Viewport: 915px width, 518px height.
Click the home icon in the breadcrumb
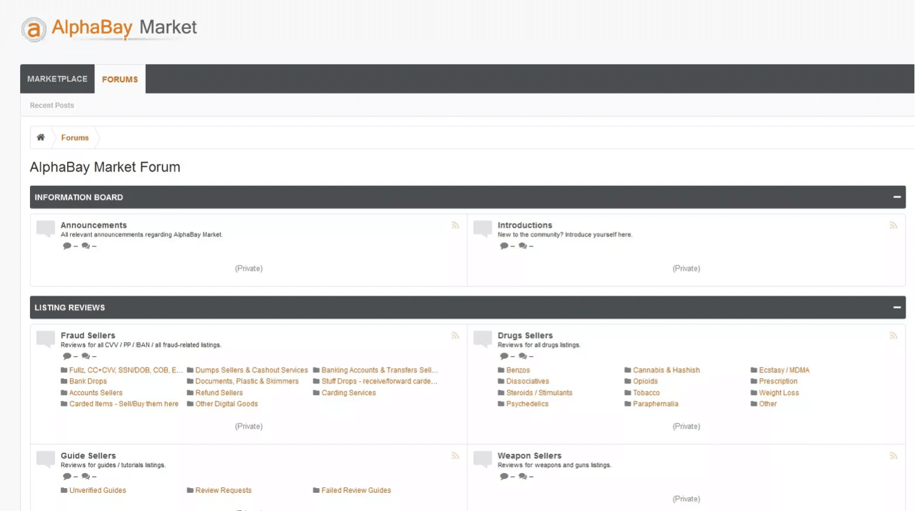(x=41, y=137)
